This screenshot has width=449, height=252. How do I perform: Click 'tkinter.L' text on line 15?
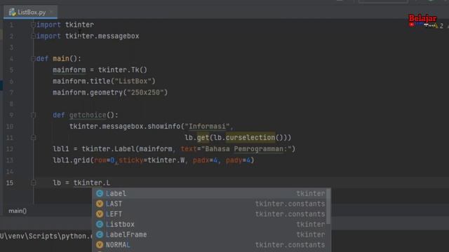(92, 183)
